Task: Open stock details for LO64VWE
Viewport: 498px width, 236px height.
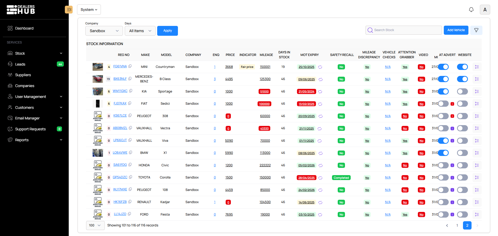Action: [x=120, y=152]
